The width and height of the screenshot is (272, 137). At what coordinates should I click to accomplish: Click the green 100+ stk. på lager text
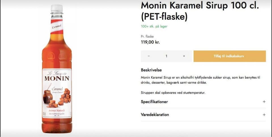(154, 26)
